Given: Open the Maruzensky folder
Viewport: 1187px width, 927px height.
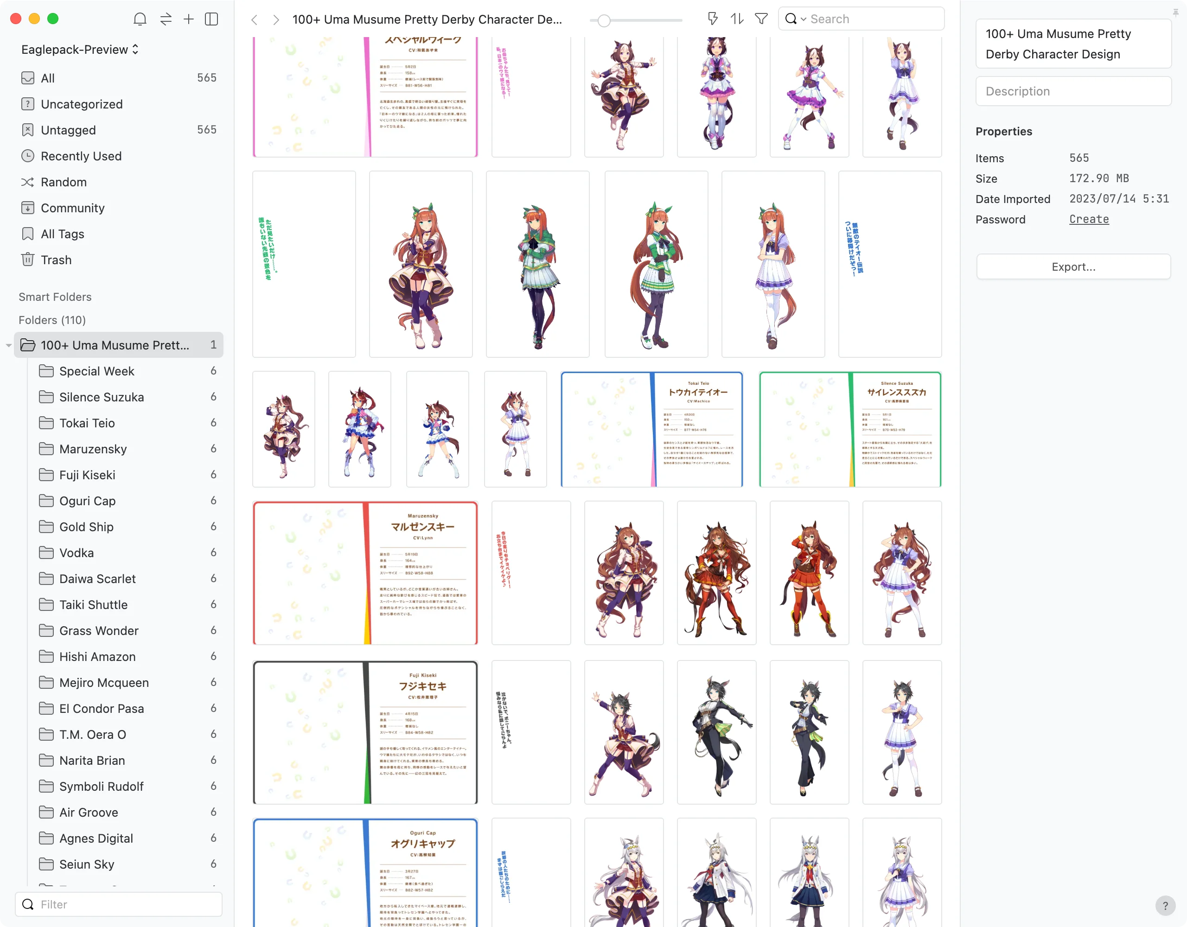Looking at the screenshot, I should (128, 449).
